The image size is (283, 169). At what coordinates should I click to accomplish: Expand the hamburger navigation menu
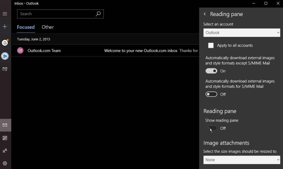[x=5, y=14]
